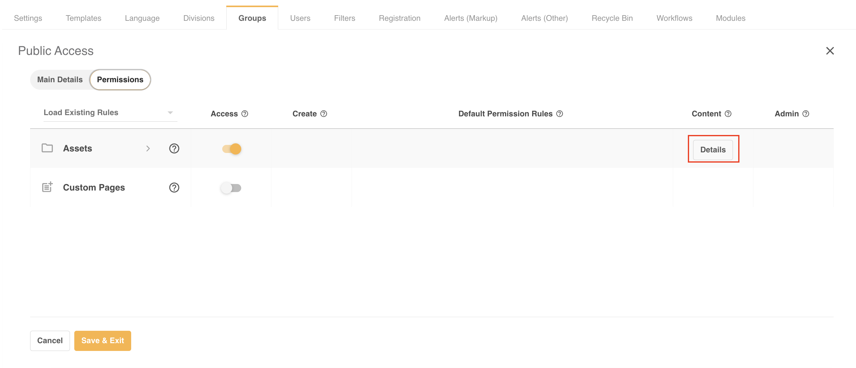Click the Custom Pages row label
856x368 pixels.
94,187
